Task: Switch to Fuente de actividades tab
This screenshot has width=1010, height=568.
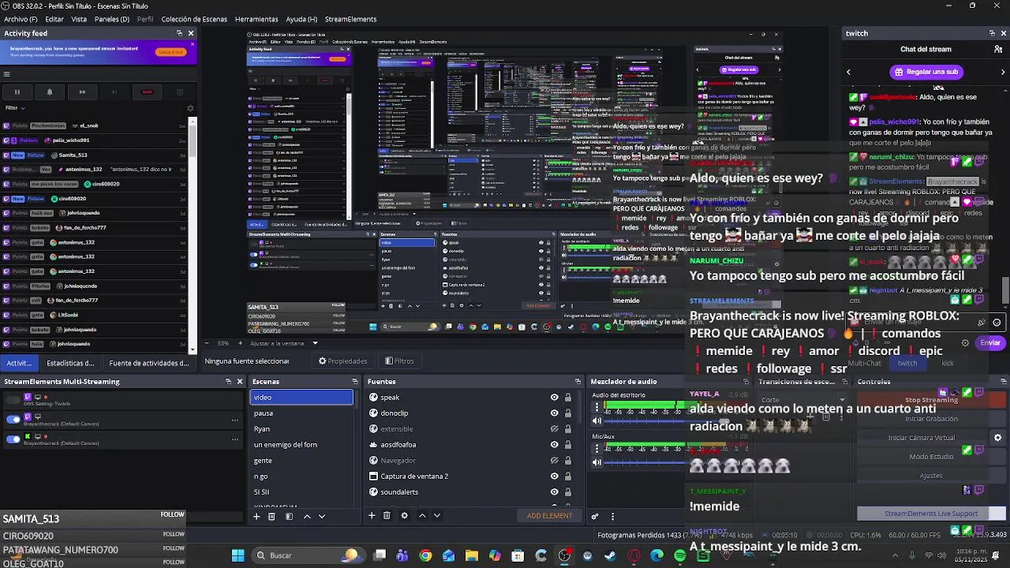Action: coord(149,363)
